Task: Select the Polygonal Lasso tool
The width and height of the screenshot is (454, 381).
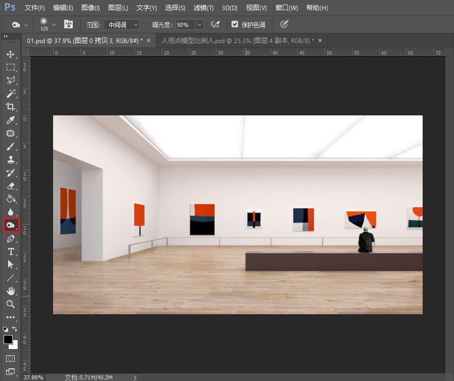Action: tap(11, 80)
